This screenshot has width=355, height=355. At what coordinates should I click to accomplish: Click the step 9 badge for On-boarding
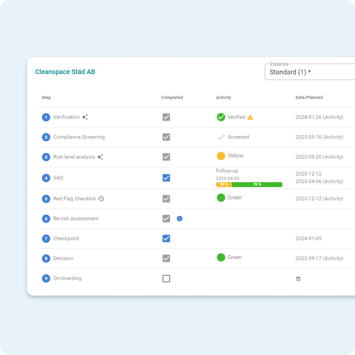tap(46, 278)
